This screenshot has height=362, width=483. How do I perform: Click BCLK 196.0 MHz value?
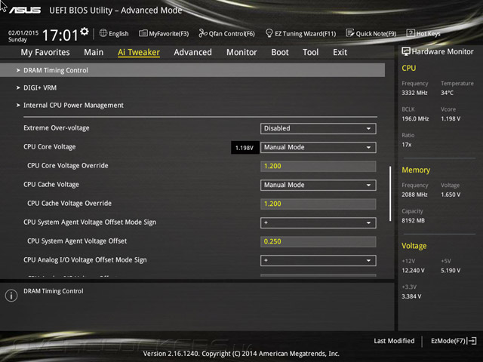(x=415, y=118)
